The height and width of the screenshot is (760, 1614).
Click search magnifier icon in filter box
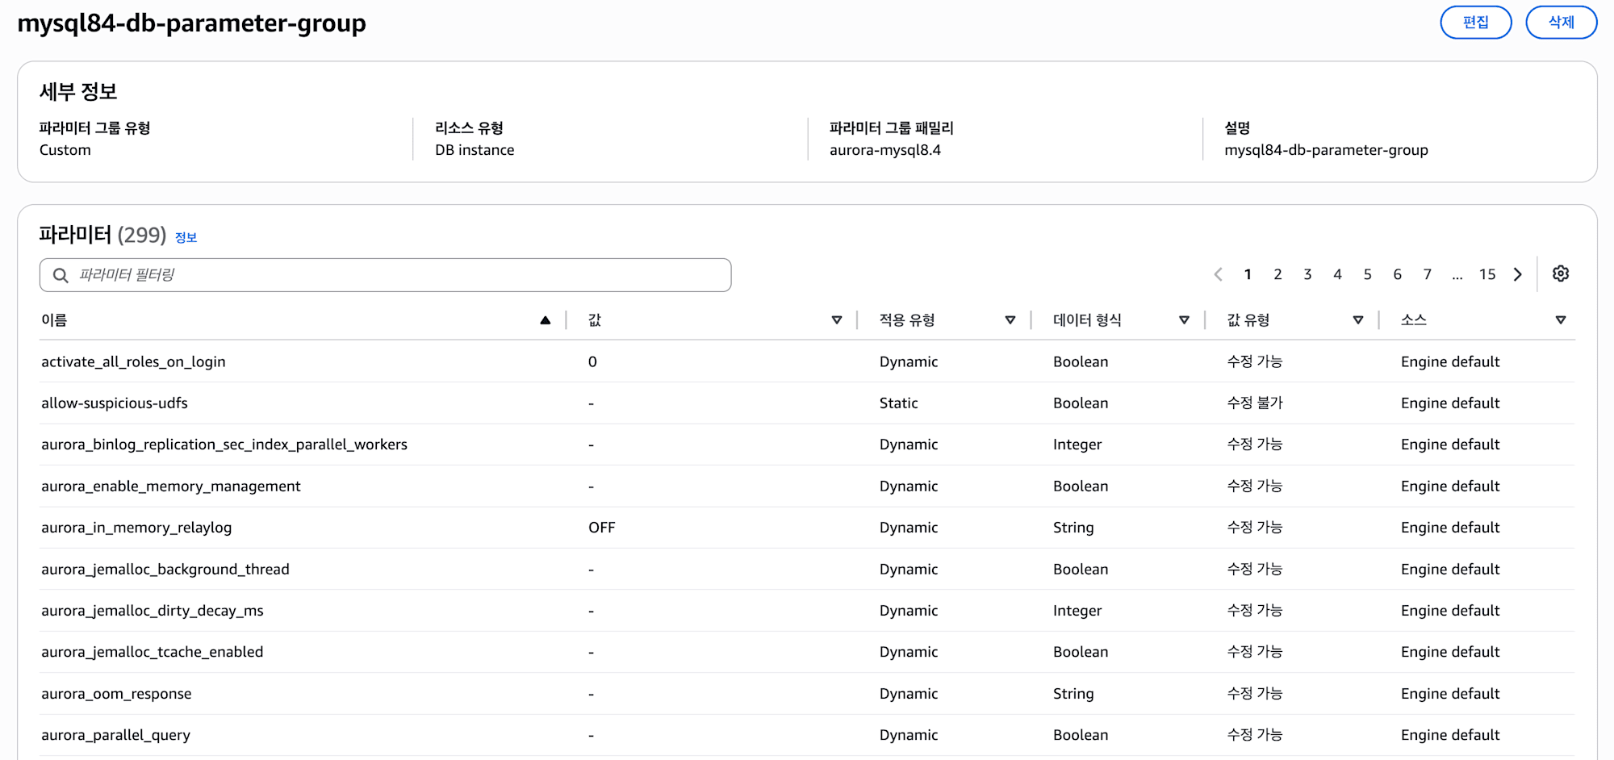coord(61,275)
